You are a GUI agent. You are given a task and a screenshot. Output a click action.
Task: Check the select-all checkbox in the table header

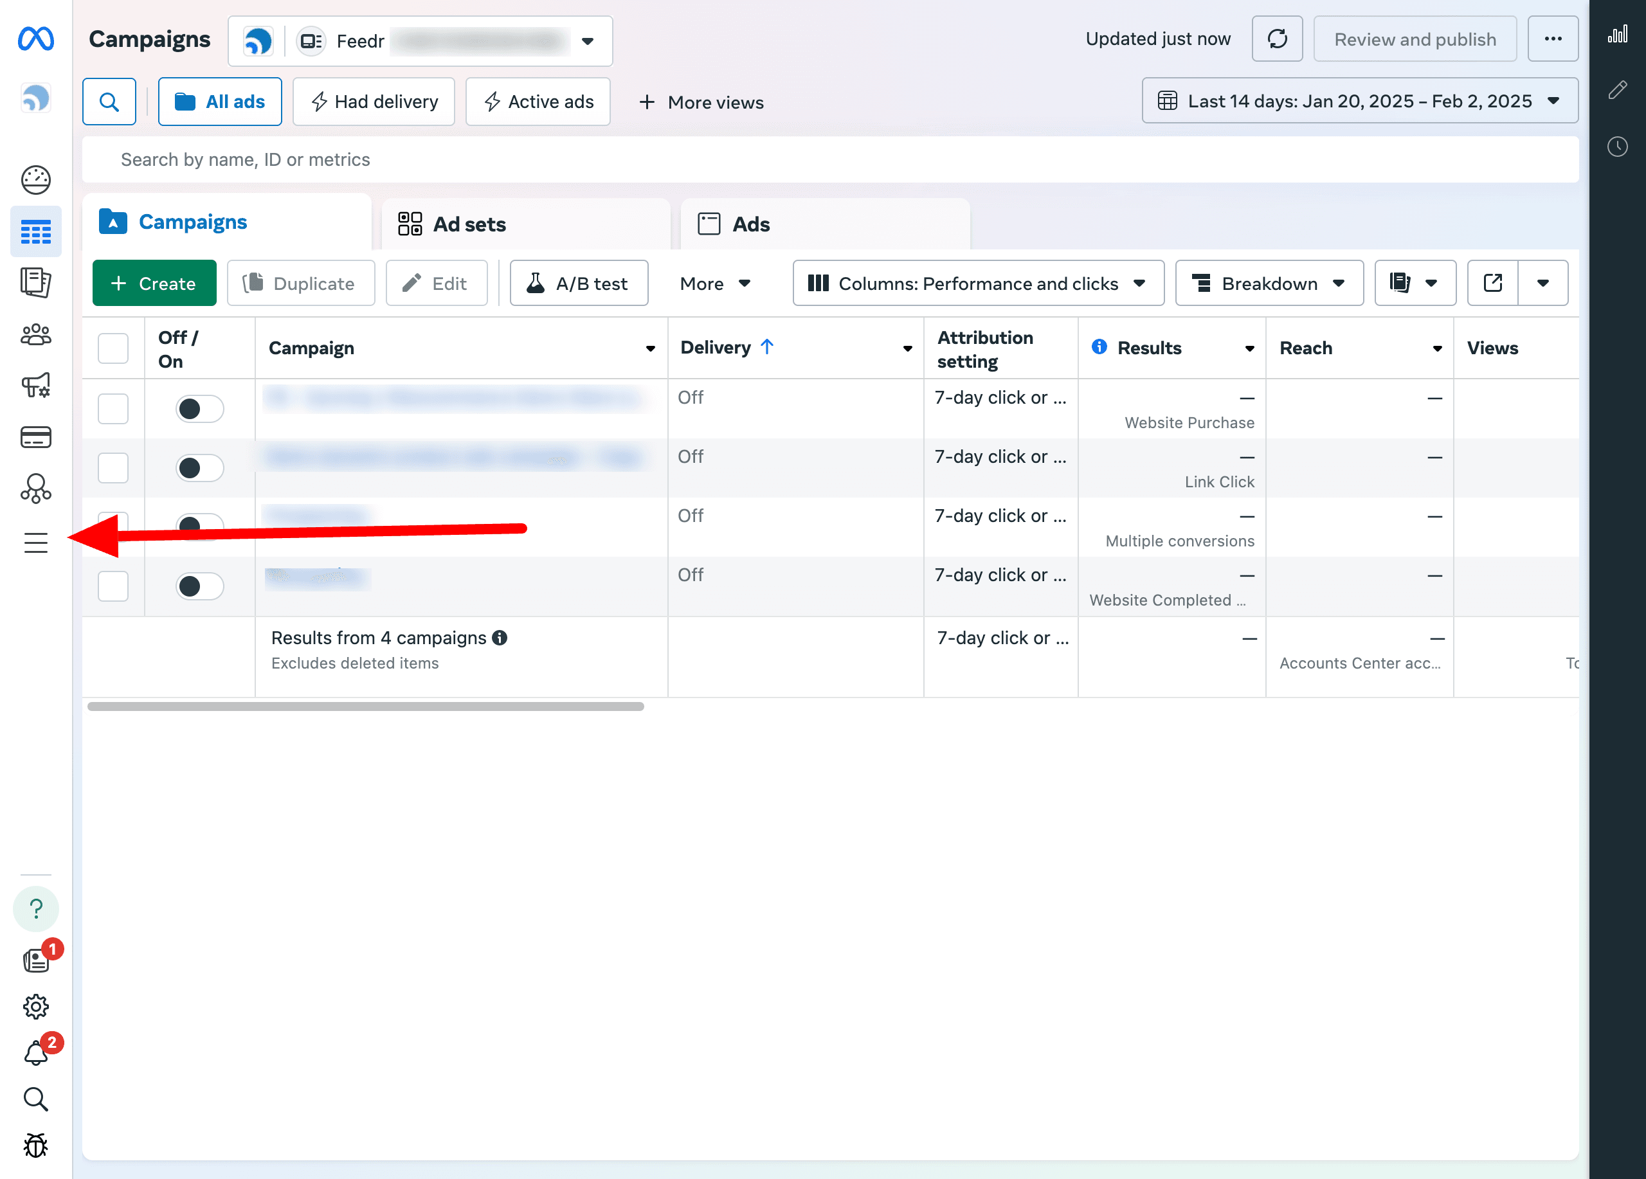(113, 348)
